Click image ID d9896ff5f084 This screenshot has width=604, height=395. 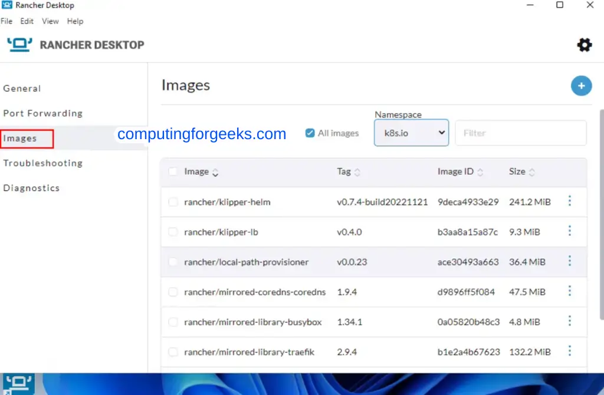466,292
